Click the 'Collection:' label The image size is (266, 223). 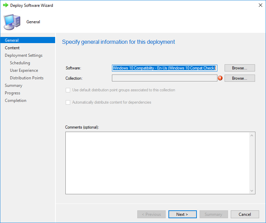[74, 78]
